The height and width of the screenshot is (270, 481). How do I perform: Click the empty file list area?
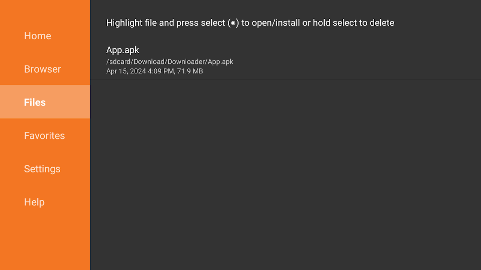[x=286, y=172]
